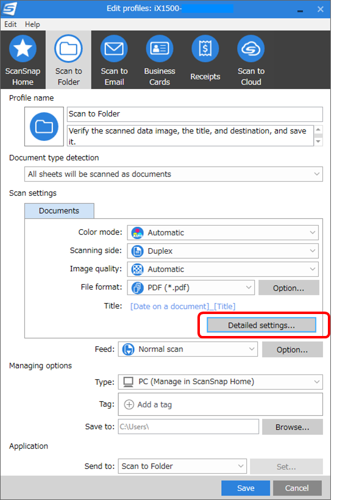337x500 pixels.
Task: Click the Scan to Folder profile icon
Action: (68, 49)
